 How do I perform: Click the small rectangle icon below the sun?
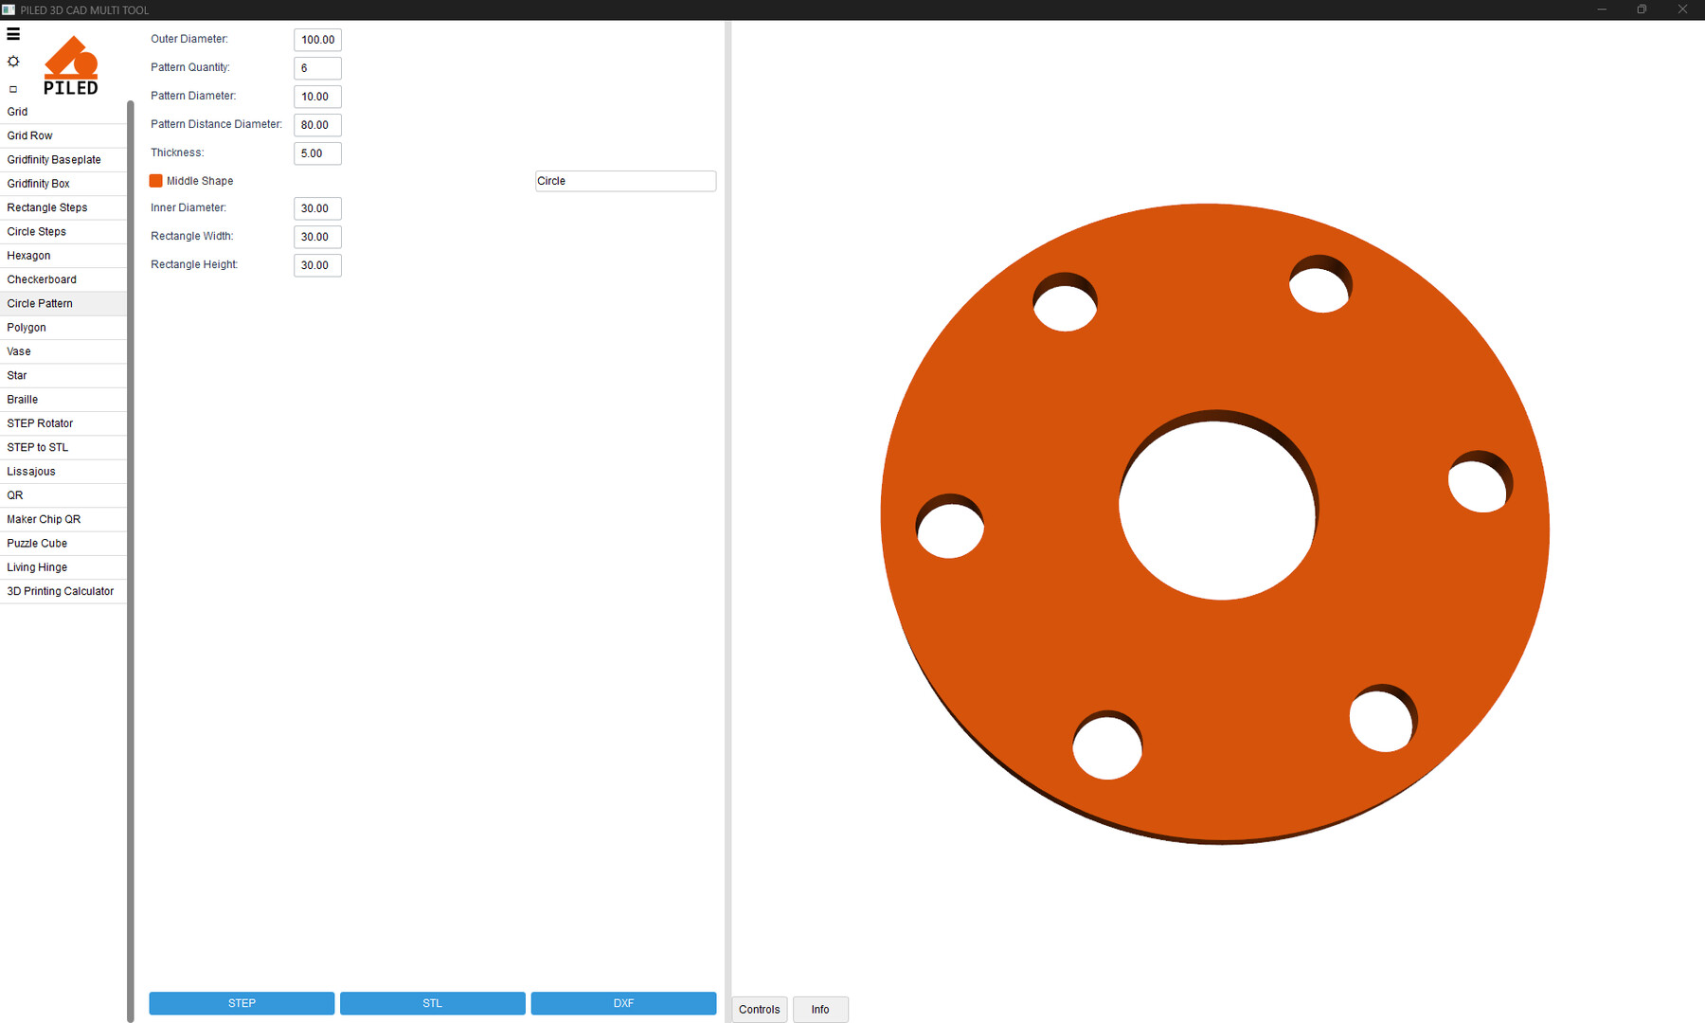pyautogui.click(x=13, y=89)
